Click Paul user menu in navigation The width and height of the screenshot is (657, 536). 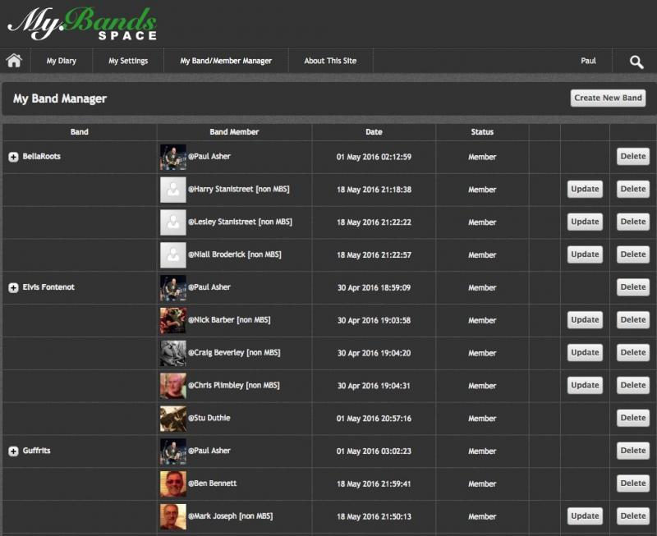tap(588, 61)
